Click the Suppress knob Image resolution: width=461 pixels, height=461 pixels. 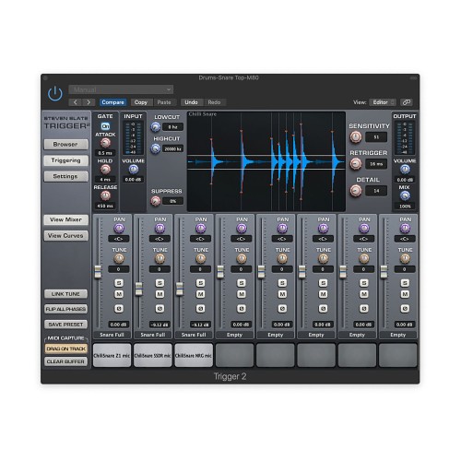tap(156, 201)
